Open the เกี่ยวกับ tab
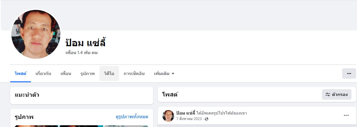Image resolution: width=357 pixels, height=127 pixels. [43, 74]
